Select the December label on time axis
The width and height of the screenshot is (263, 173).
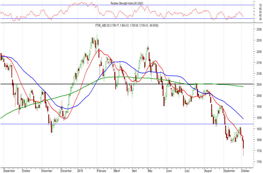tap(66, 171)
